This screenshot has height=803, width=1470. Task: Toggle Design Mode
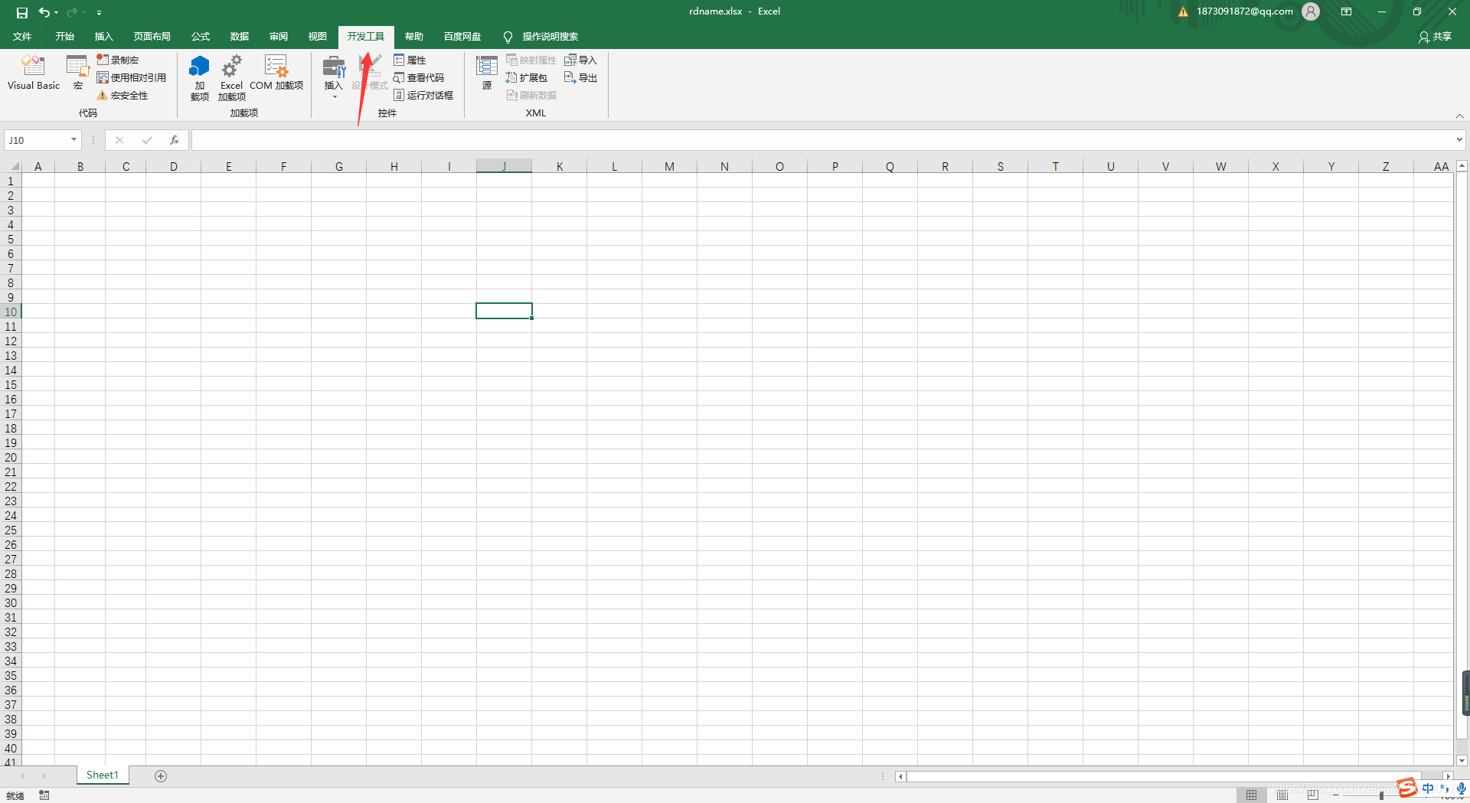[370, 73]
